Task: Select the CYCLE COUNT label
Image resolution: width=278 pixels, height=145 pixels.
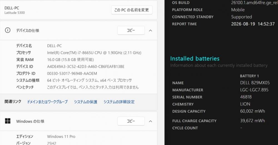Action: tap(185, 128)
